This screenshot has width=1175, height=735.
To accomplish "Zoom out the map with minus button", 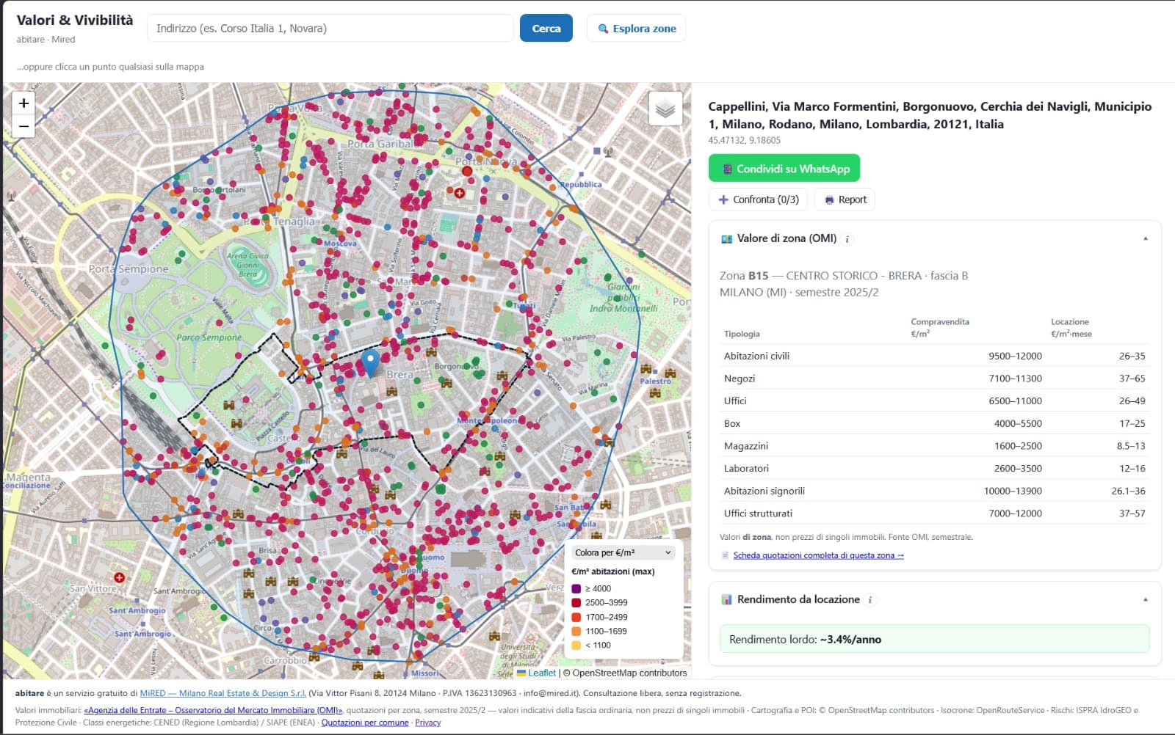I will pyautogui.click(x=23, y=126).
